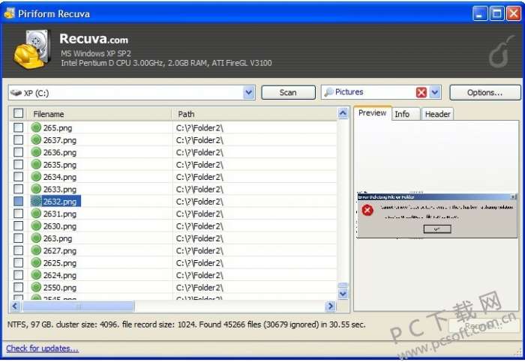Click the green status icon for 2624.png

[36, 275]
